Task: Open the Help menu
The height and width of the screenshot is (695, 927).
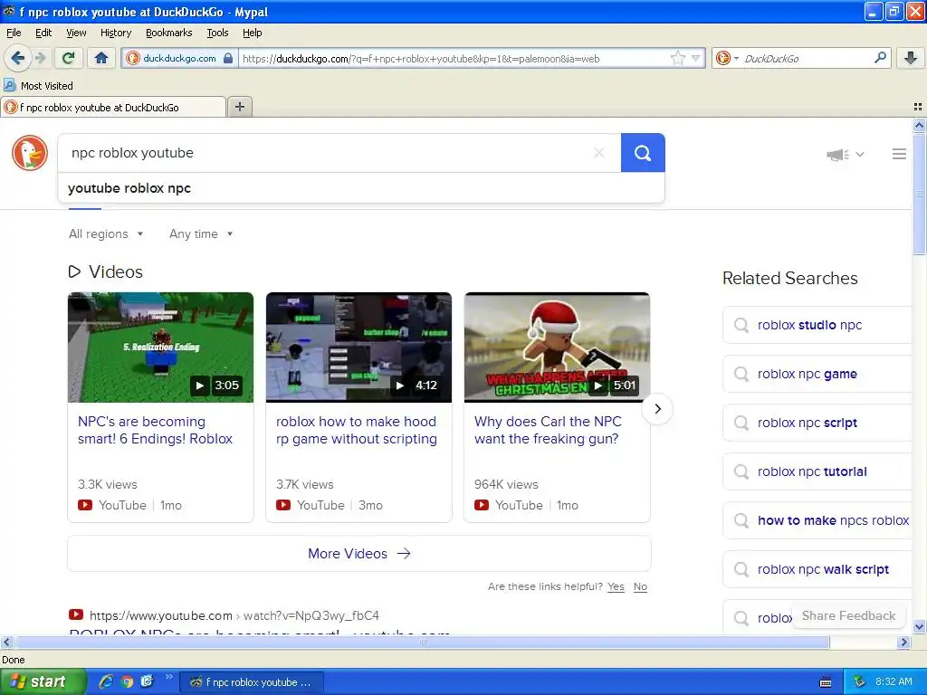Action: pos(252,33)
